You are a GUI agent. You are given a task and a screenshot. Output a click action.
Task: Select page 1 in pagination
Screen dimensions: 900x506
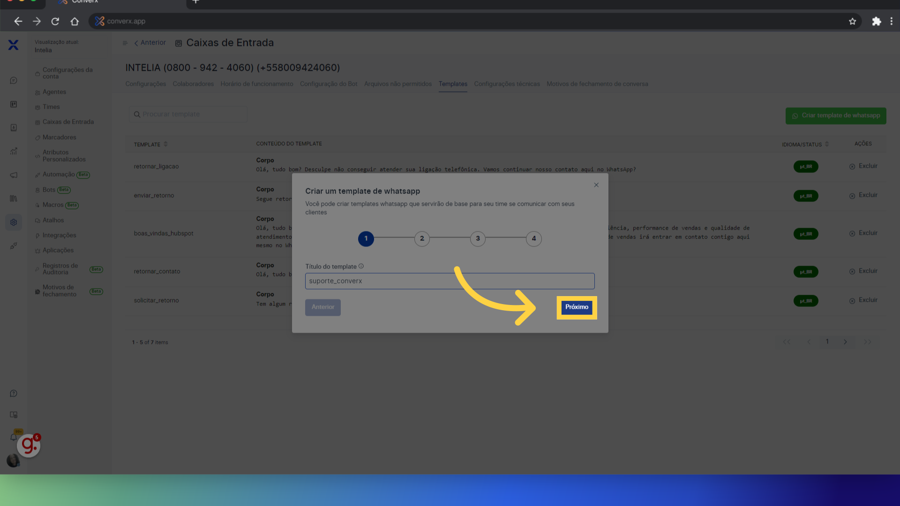point(827,342)
